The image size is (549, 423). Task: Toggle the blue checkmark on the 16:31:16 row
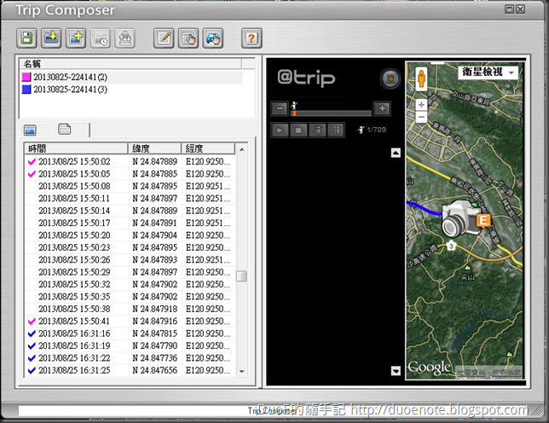click(x=32, y=333)
